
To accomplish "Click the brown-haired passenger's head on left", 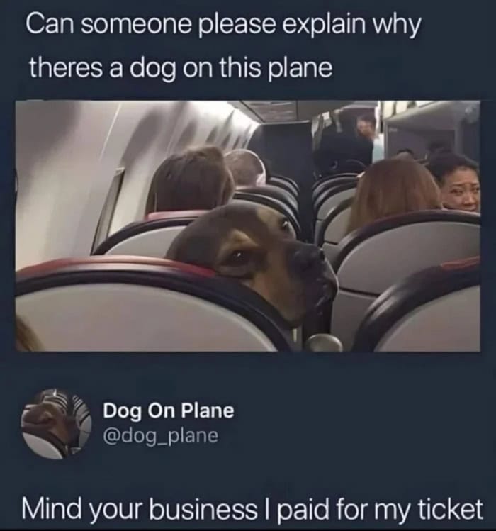I will (190, 181).
